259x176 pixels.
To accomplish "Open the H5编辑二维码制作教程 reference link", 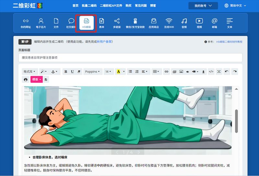I will pos(229,42).
